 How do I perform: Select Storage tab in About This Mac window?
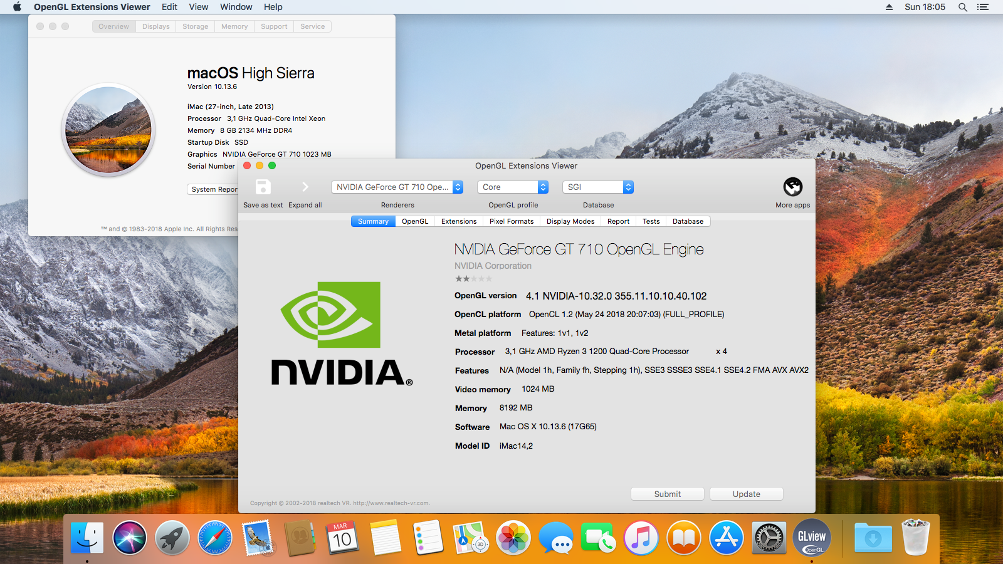click(195, 26)
